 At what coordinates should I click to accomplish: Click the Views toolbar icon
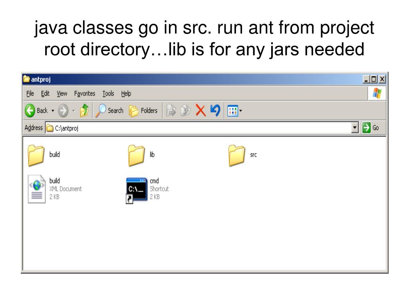pyautogui.click(x=232, y=111)
